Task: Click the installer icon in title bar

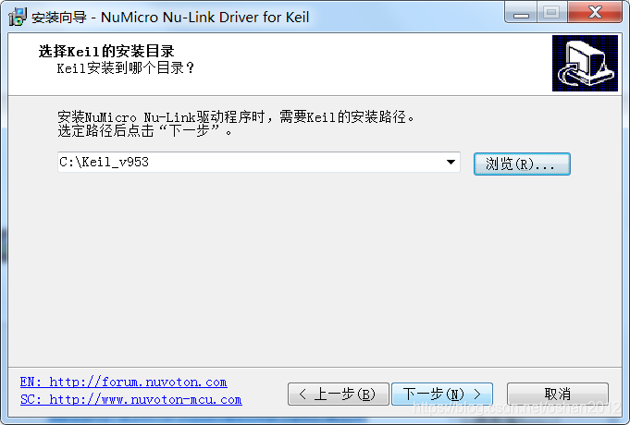Action: pos(18,17)
